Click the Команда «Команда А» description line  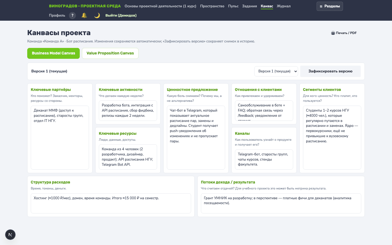[141, 41]
